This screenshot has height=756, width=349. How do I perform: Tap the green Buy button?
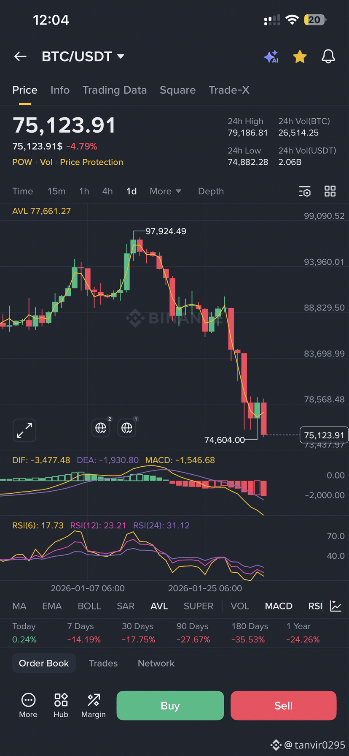tap(170, 705)
